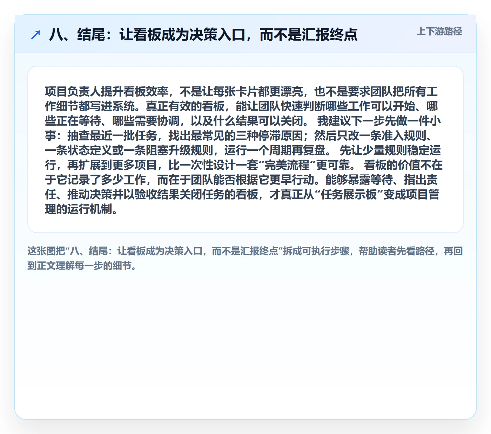This screenshot has width=491, height=434.
Task: Click the paragraph starting 项目负责人提升看板效率
Action: [243, 150]
